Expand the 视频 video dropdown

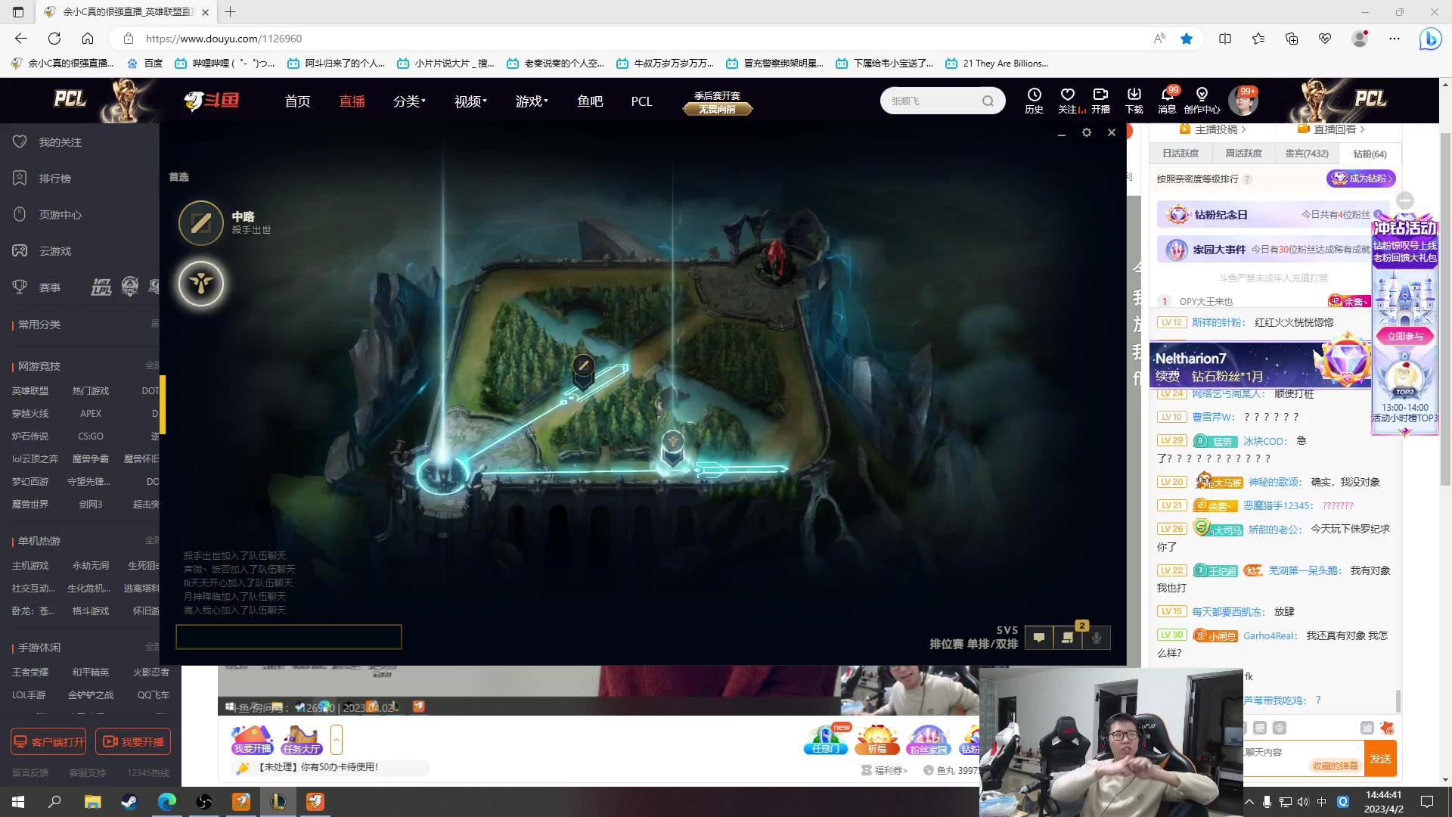pyautogui.click(x=470, y=101)
